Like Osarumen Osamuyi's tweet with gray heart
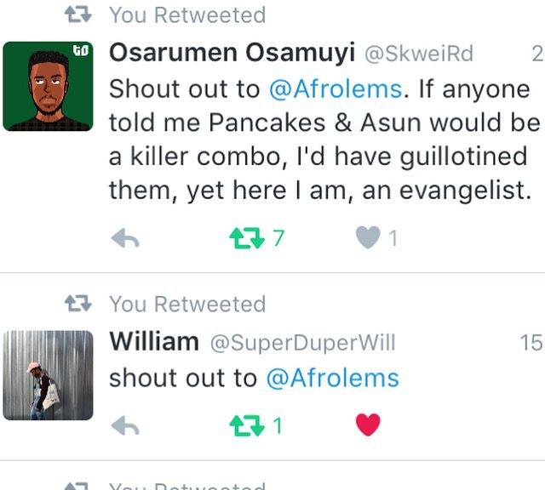This screenshot has width=545, height=490. (368, 237)
